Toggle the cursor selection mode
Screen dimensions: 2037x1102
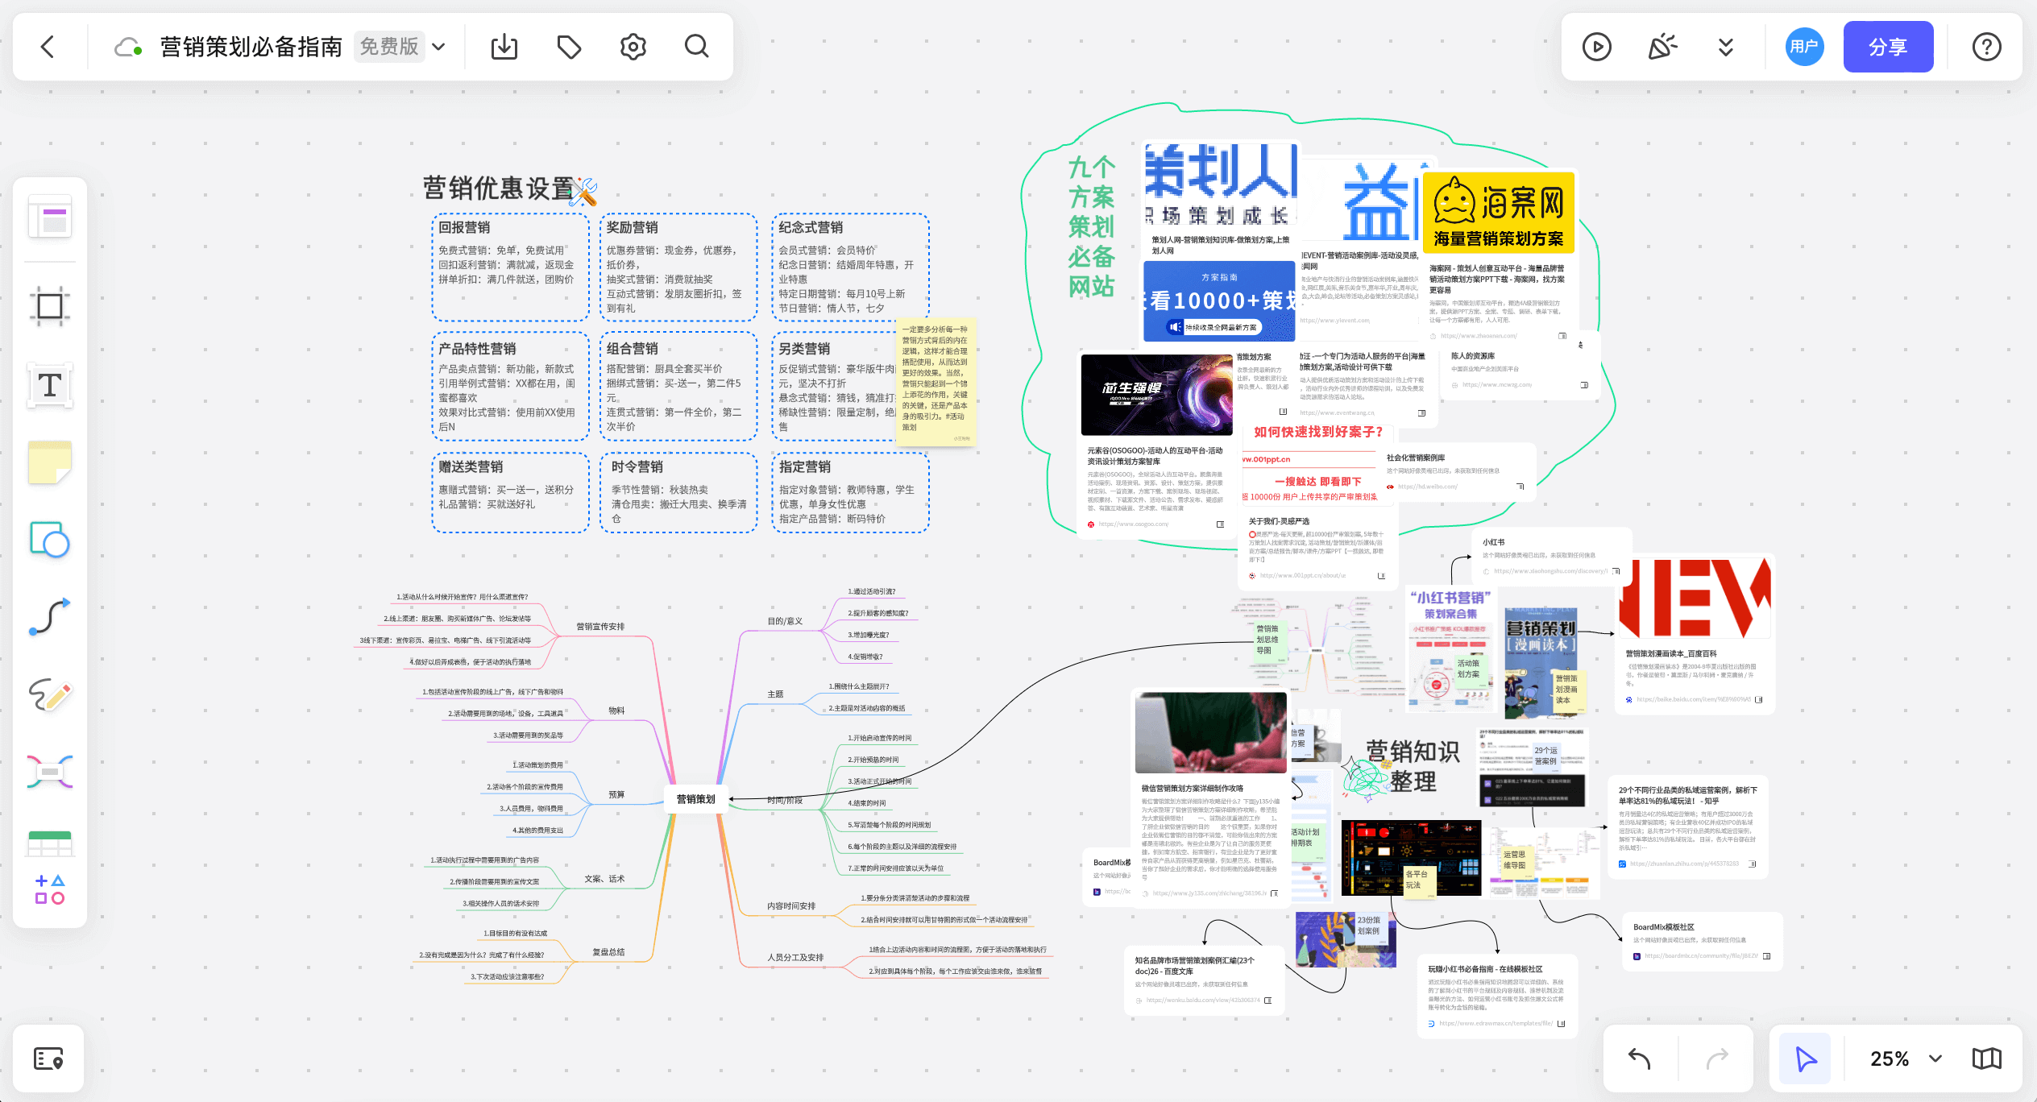[1805, 1058]
